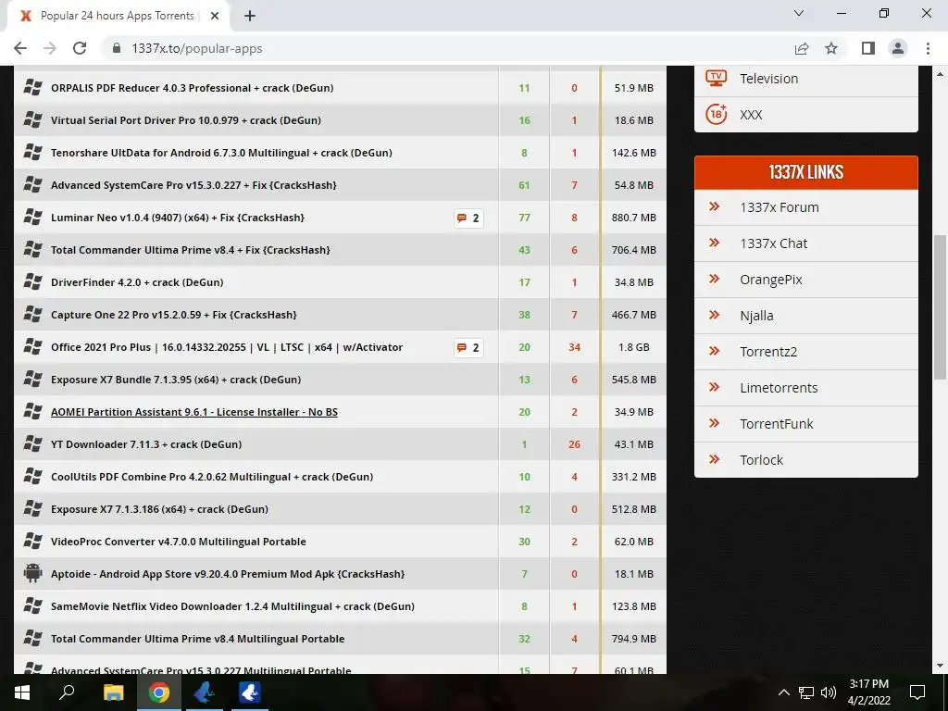Image resolution: width=948 pixels, height=711 pixels.
Task: Open the Windows notification center
Action: point(917,692)
